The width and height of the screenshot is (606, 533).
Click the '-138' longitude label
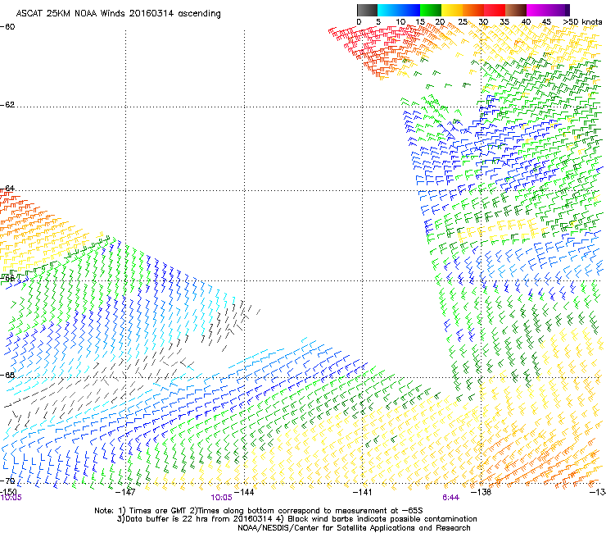point(481,492)
